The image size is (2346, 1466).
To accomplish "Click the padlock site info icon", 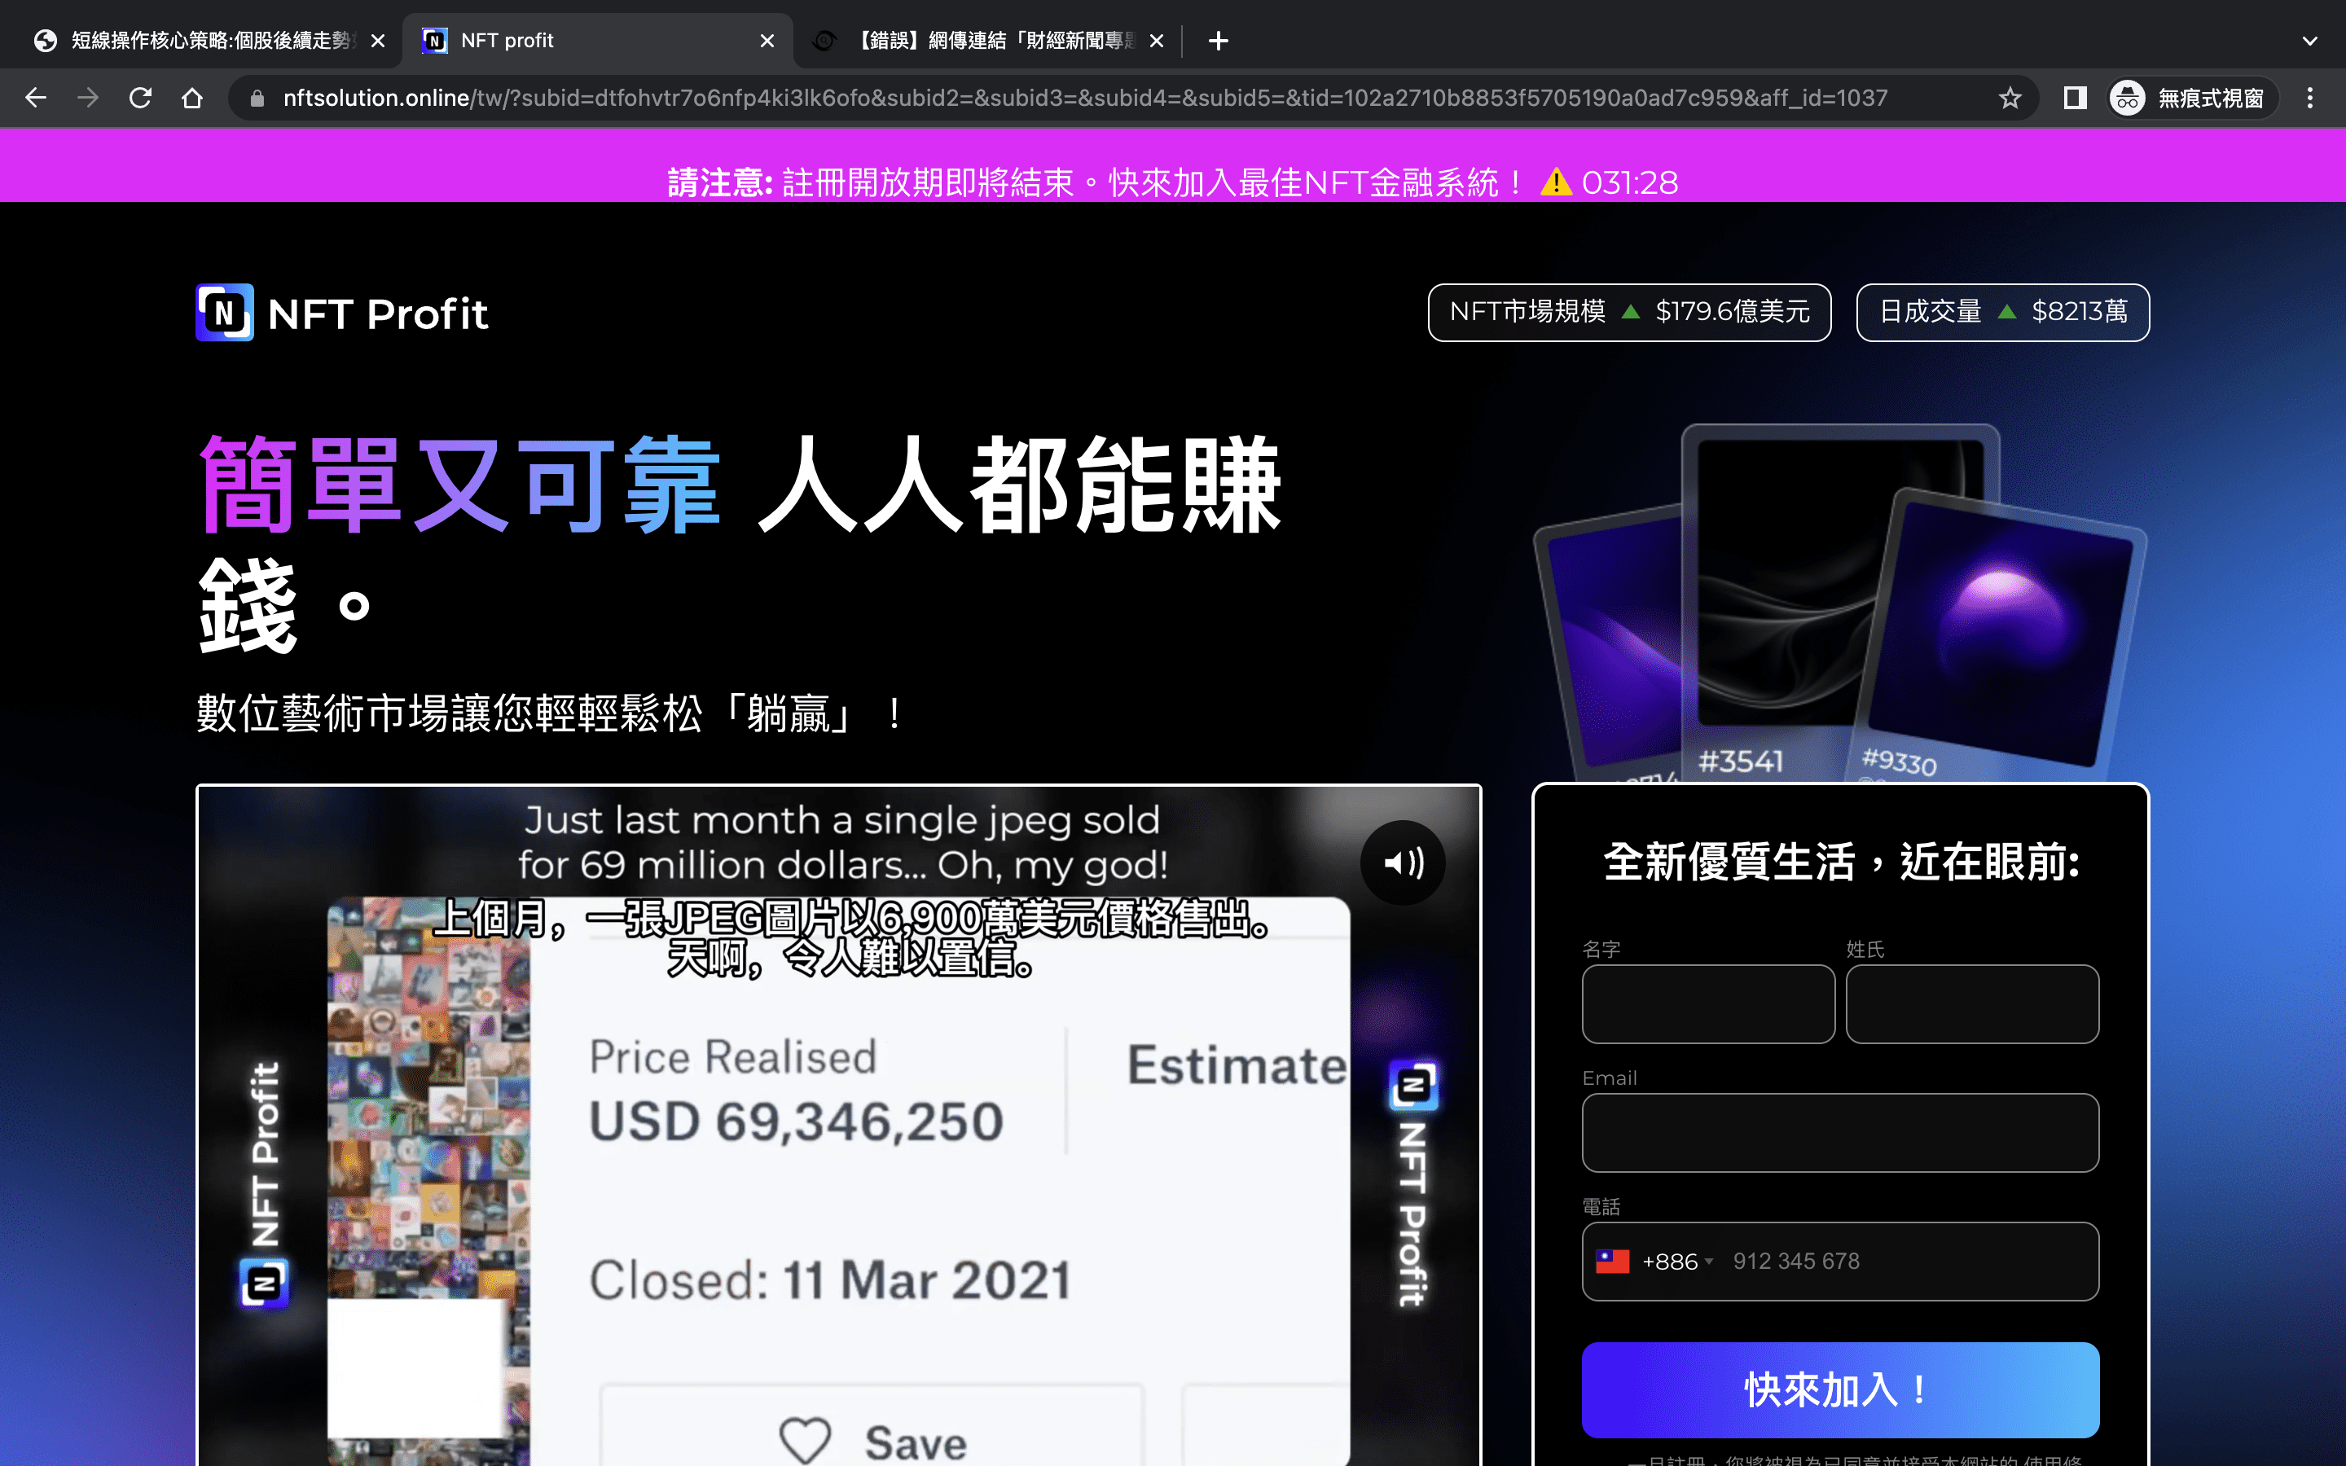I will (257, 98).
